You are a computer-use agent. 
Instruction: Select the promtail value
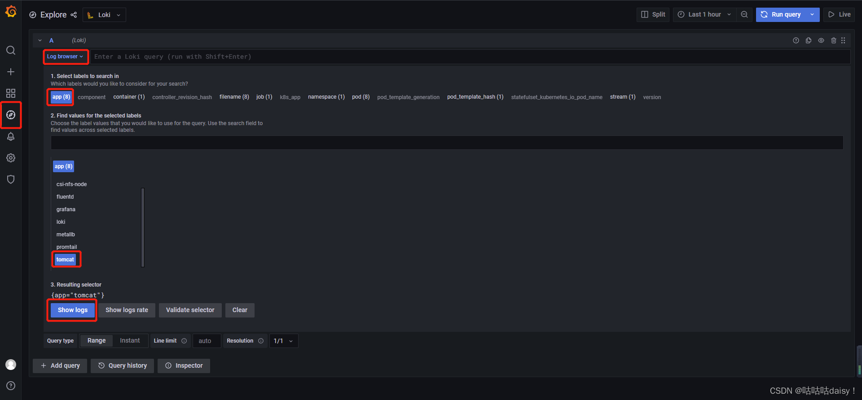pos(66,247)
